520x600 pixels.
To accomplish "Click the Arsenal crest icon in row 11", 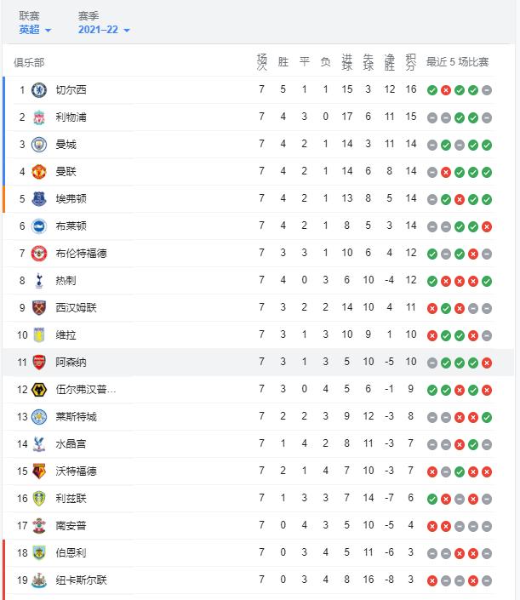I will tap(38, 363).
